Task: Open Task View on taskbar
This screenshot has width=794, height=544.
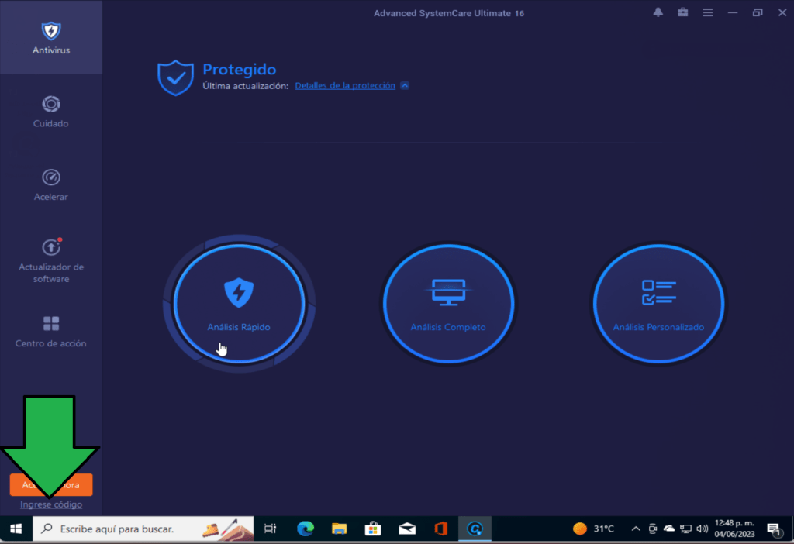Action: (271, 529)
